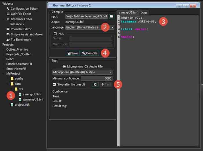The image size is (203, 151).
Task: Click the Configuration Editor gear icon
Action: [x=8, y=9]
